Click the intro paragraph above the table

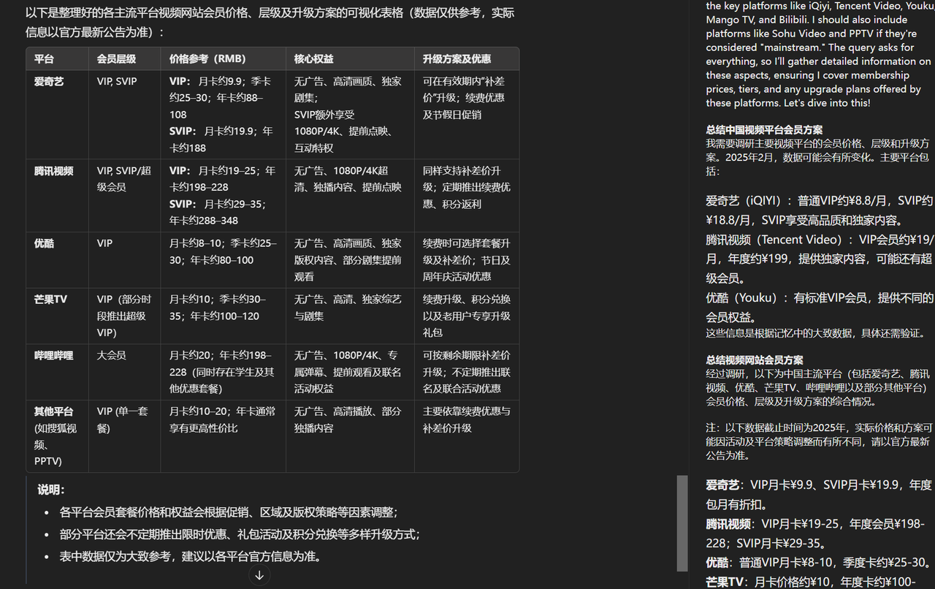pos(270,22)
